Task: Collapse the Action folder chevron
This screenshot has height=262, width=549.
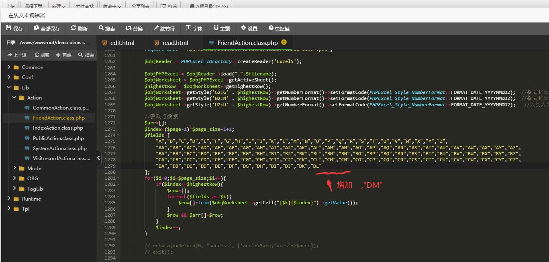Action: (x=14, y=97)
